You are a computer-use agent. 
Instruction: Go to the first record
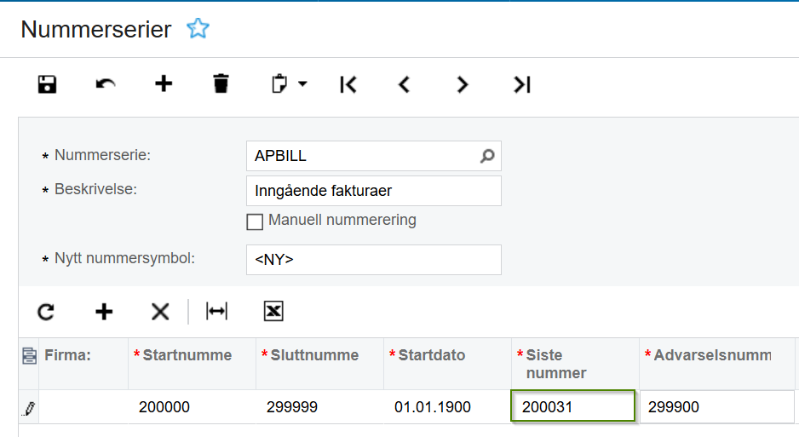tap(348, 84)
